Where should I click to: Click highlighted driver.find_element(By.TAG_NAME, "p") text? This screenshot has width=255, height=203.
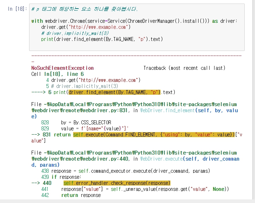(114, 92)
